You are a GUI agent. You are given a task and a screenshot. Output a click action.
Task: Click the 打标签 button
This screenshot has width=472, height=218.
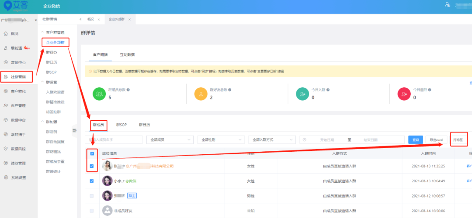(x=458, y=140)
